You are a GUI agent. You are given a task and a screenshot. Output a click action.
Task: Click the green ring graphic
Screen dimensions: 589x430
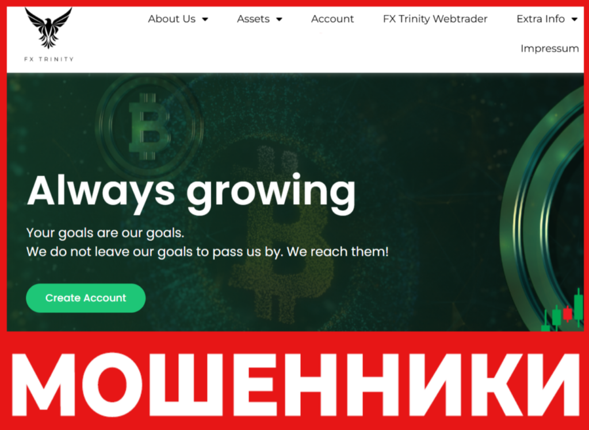(x=543, y=210)
